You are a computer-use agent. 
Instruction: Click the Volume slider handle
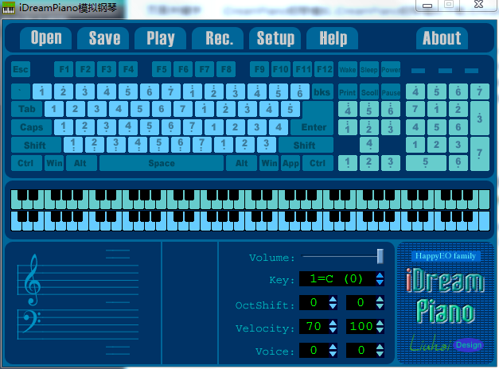(380, 255)
